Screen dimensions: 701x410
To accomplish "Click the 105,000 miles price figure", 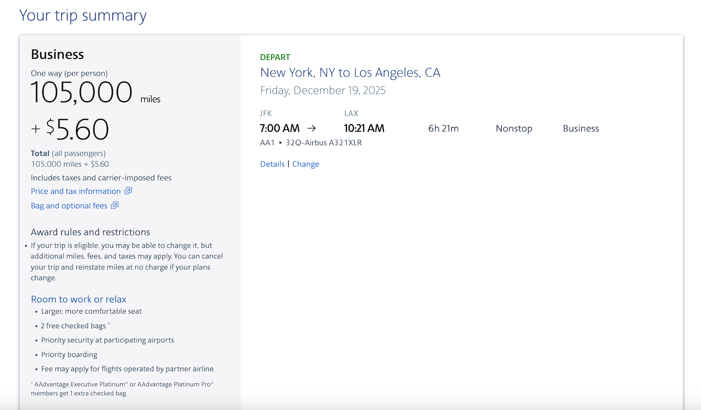I will click(x=81, y=93).
